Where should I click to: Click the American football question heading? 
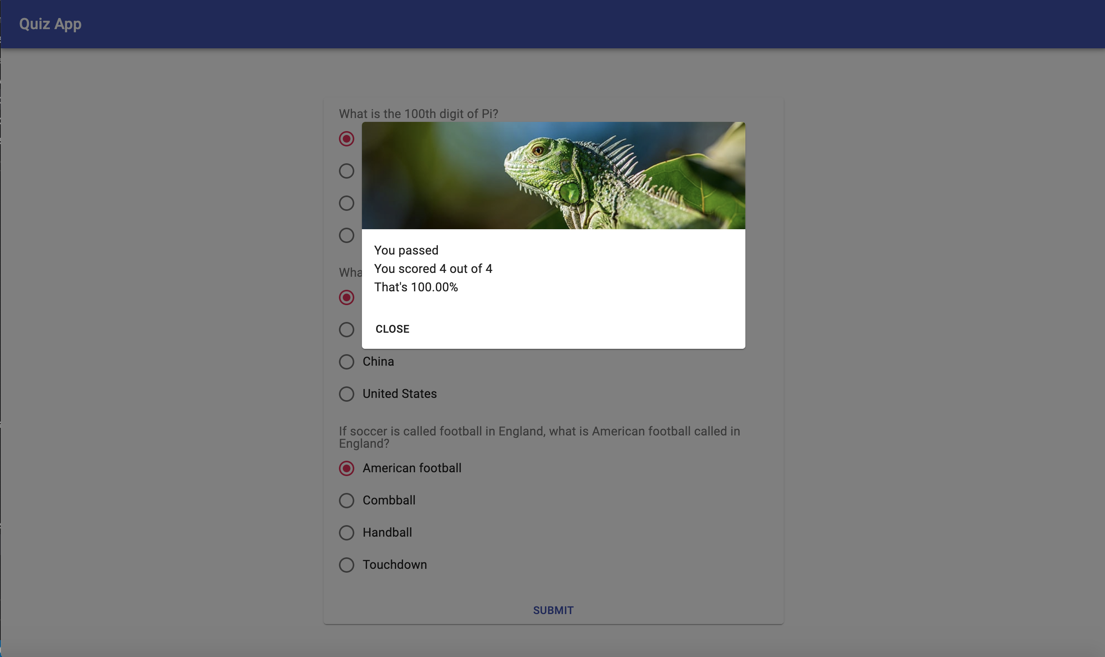pos(539,437)
